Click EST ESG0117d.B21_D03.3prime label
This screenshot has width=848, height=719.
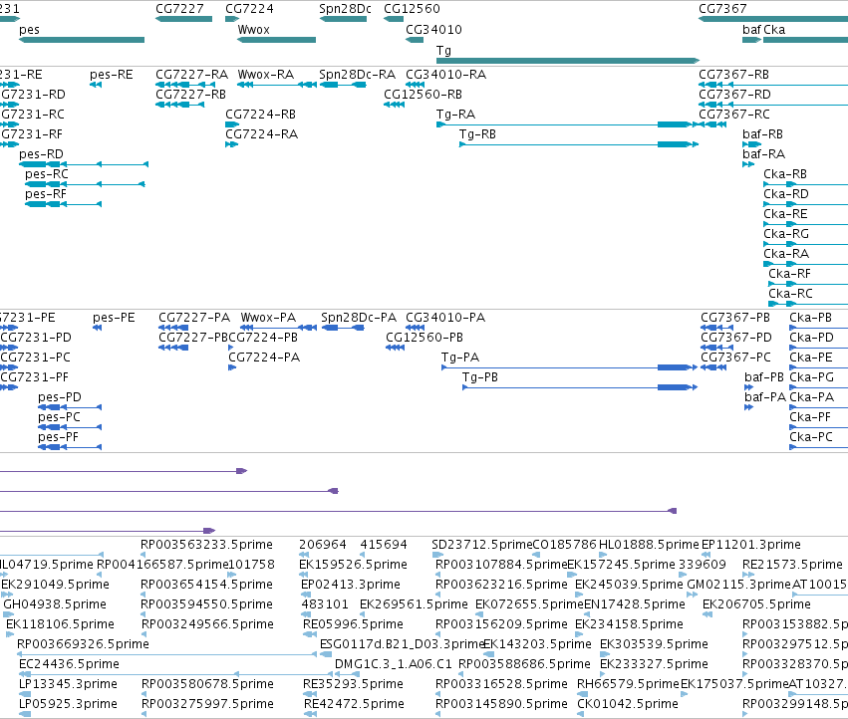pyautogui.click(x=402, y=644)
